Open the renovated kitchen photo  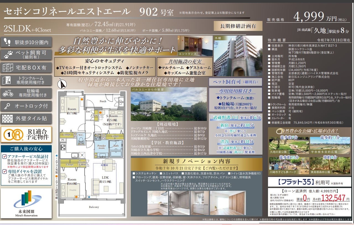pyautogui.click(x=157, y=203)
